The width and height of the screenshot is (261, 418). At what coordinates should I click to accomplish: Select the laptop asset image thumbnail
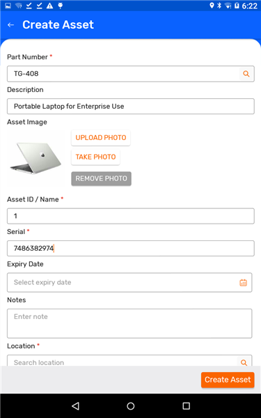pyautogui.click(x=35, y=158)
